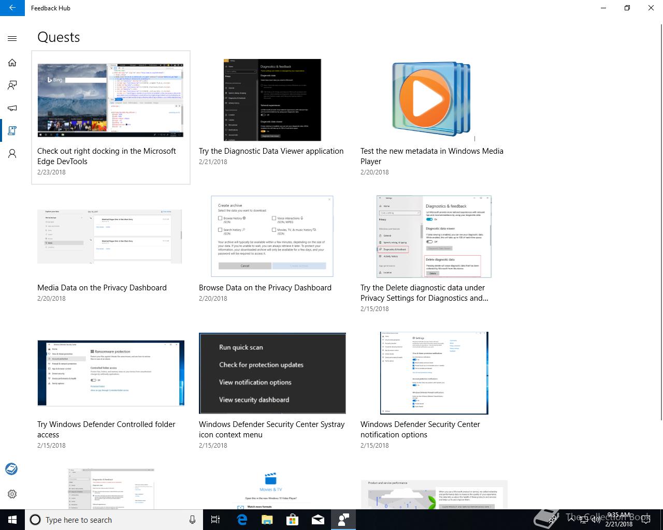
Task: Click the 'Feedback Hub' window title
Action: point(51,8)
